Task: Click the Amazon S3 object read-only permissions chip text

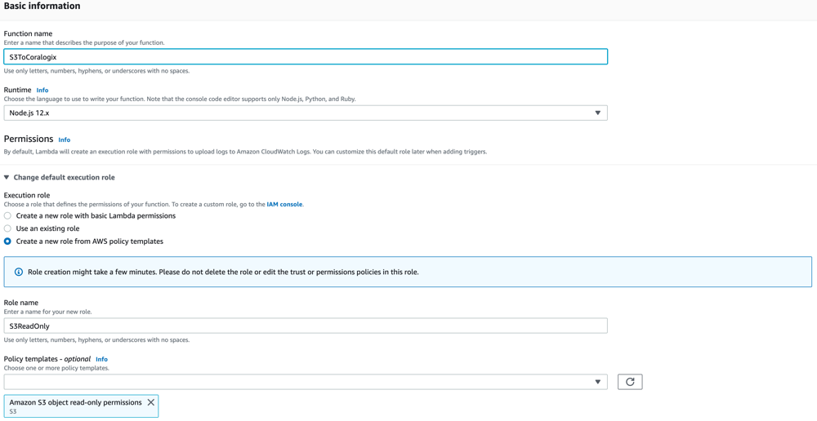Action: [75, 402]
